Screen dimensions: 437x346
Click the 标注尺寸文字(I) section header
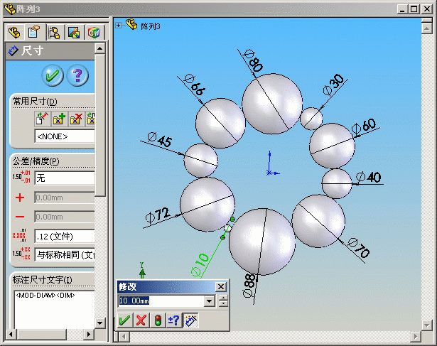pyautogui.click(x=42, y=280)
